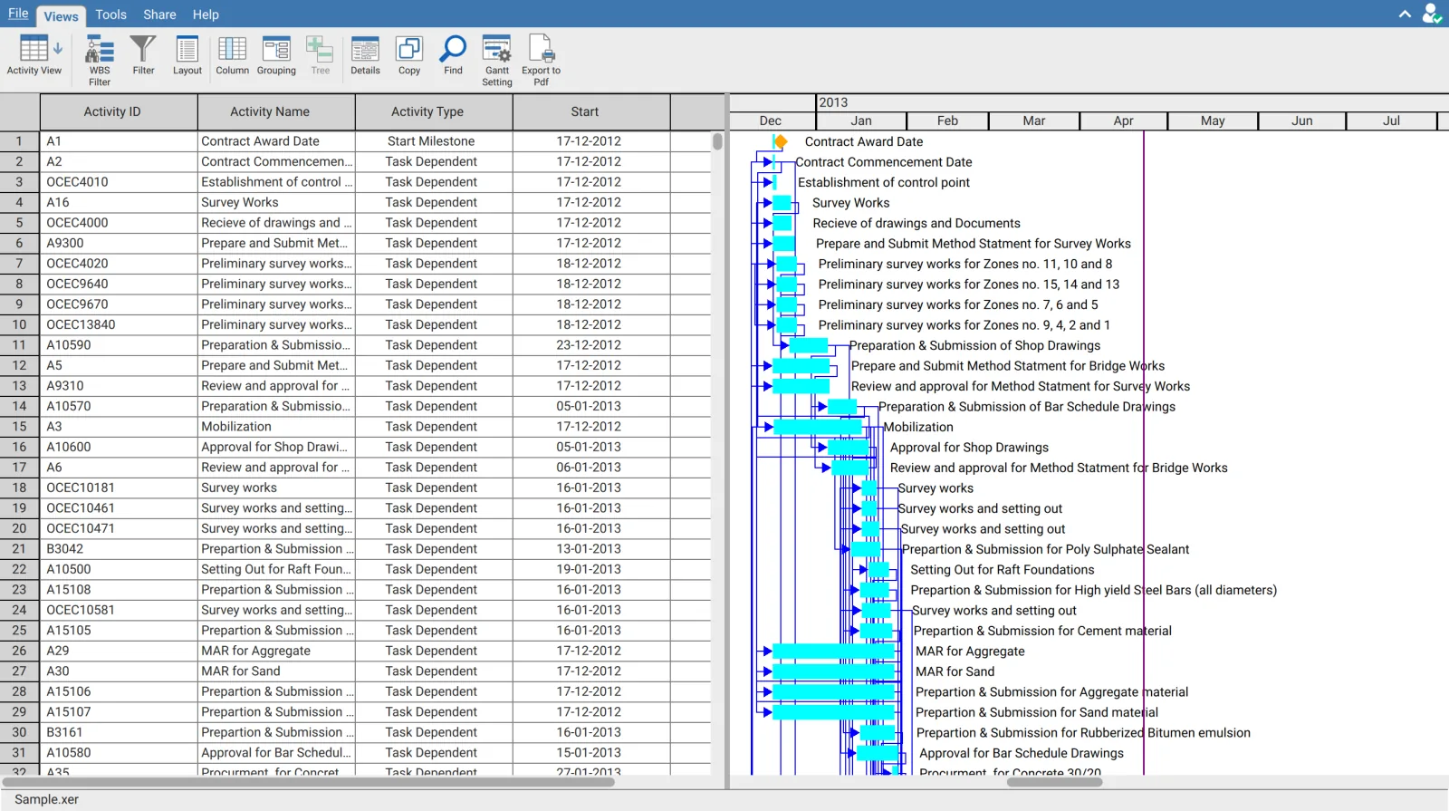This screenshot has height=811, width=1449.
Task: Open the Help tab
Action: (206, 14)
